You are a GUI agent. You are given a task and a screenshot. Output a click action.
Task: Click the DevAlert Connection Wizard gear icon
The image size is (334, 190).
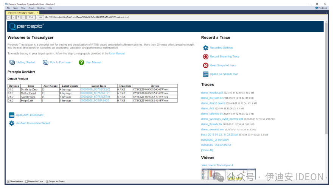coord(11,123)
